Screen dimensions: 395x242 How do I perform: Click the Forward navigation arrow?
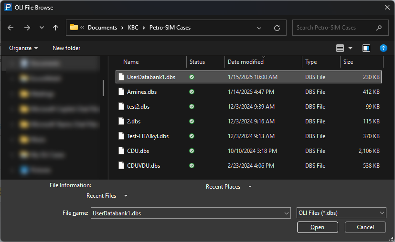click(x=27, y=28)
